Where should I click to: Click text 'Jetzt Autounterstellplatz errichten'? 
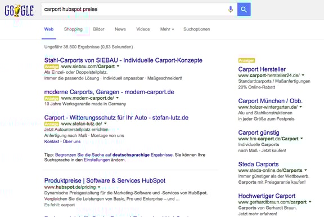coord(76,130)
